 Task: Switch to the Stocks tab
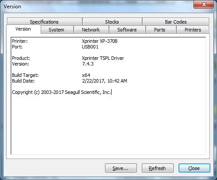[112, 22]
